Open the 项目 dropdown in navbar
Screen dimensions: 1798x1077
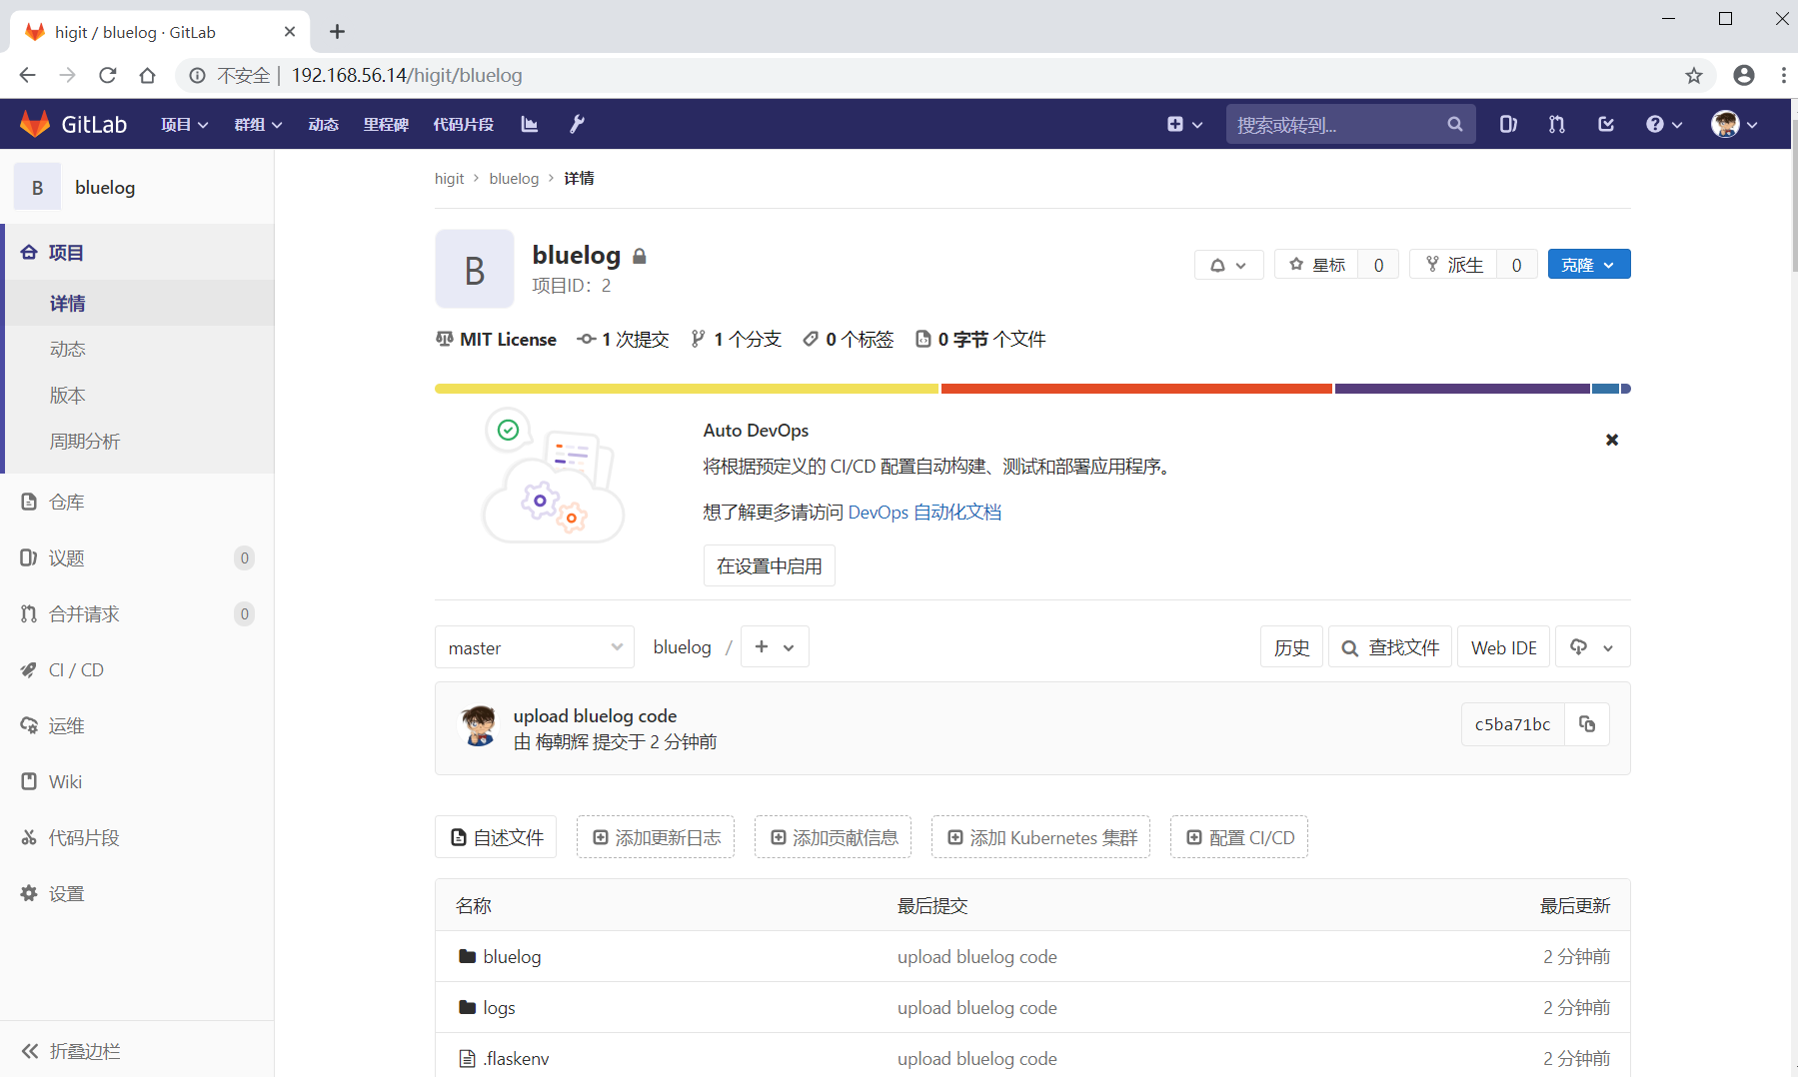[x=184, y=124]
